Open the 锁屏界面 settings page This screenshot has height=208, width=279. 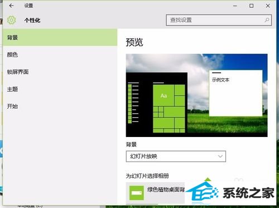click(60, 72)
